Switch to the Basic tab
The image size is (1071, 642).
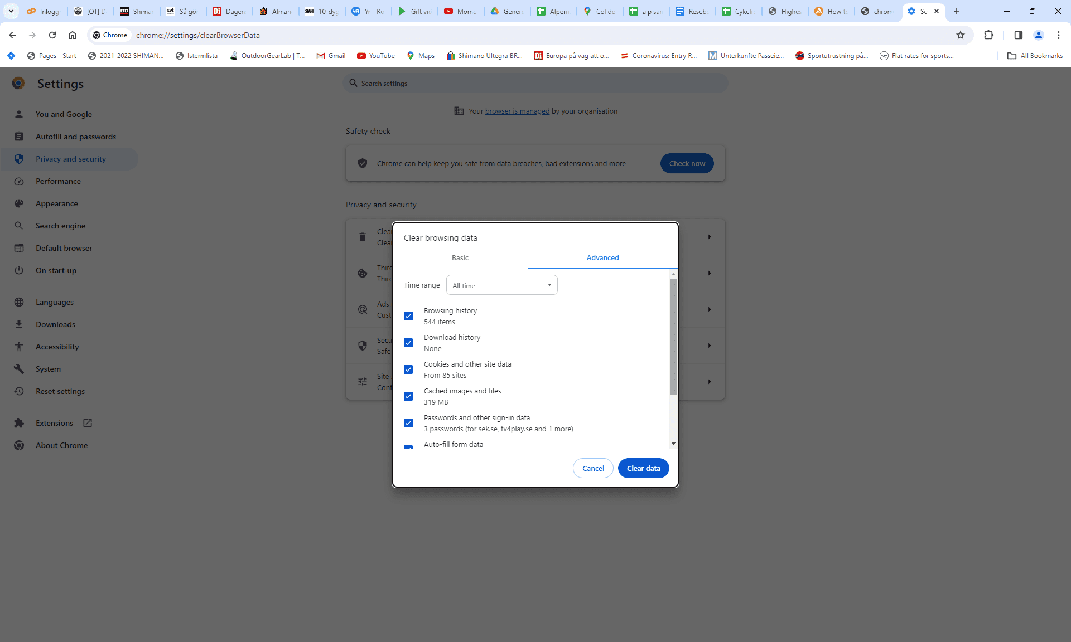[460, 258]
